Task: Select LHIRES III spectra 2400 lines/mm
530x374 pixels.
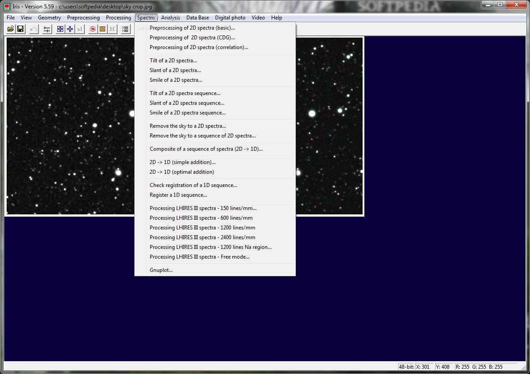Action: 215,237
